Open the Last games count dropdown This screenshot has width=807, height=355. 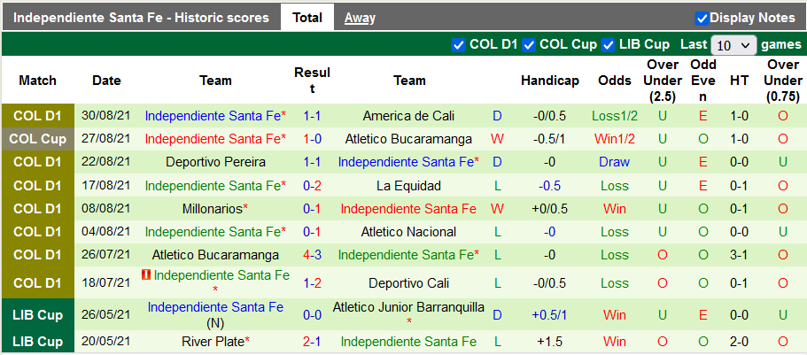coord(733,45)
